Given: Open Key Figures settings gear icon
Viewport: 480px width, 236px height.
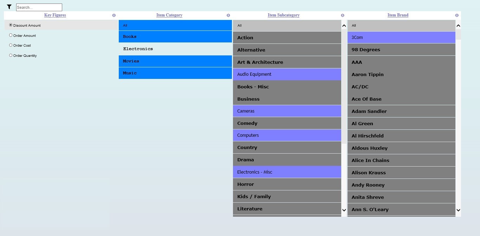Looking at the screenshot, I should [114, 15].
